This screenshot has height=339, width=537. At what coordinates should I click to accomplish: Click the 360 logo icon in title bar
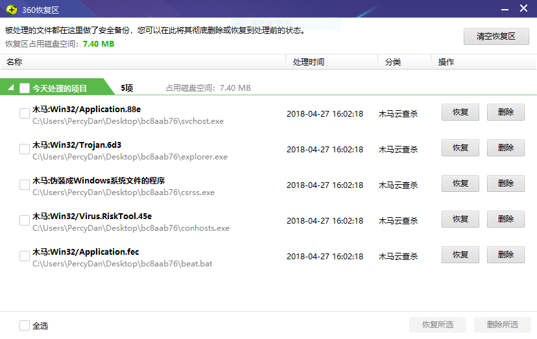pyautogui.click(x=12, y=10)
